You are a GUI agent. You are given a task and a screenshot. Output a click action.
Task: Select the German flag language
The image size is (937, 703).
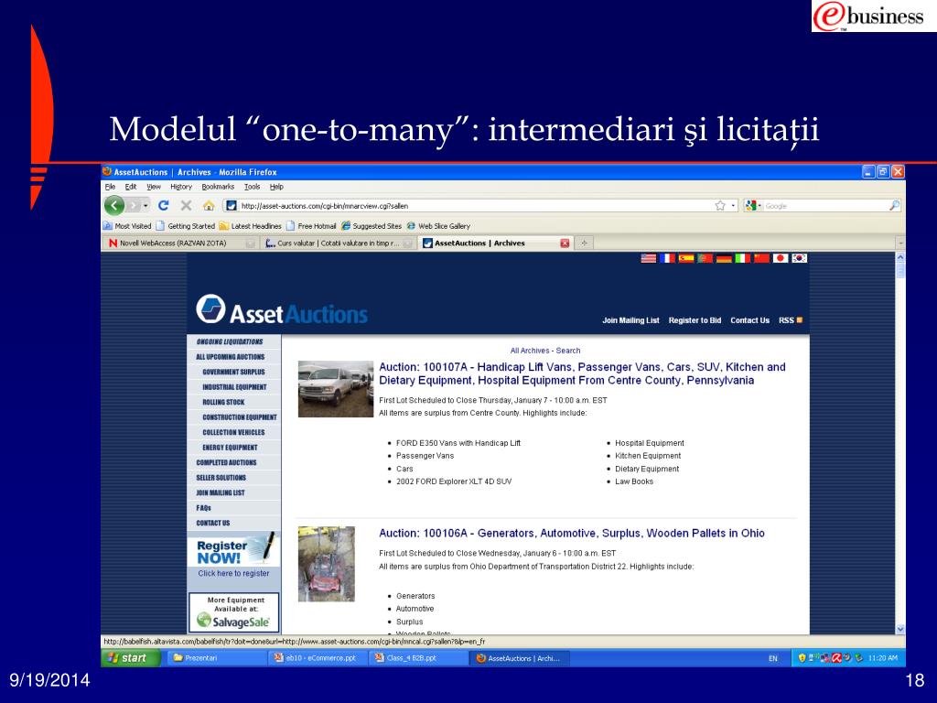(x=724, y=258)
